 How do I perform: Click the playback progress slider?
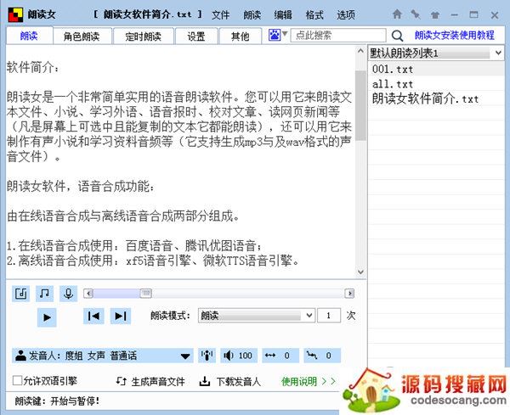click(x=221, y=294)
